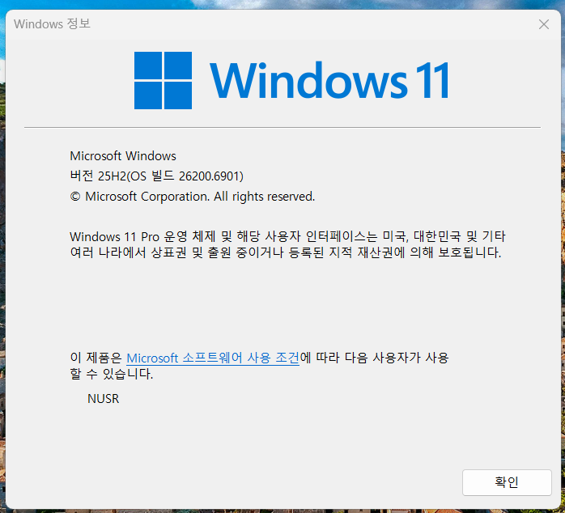Click the Windows 11 Pro 운영 체제 paragraph
The width and height of the screenshot is (565, 513).
pyautogui.click(x=287, y=244)
